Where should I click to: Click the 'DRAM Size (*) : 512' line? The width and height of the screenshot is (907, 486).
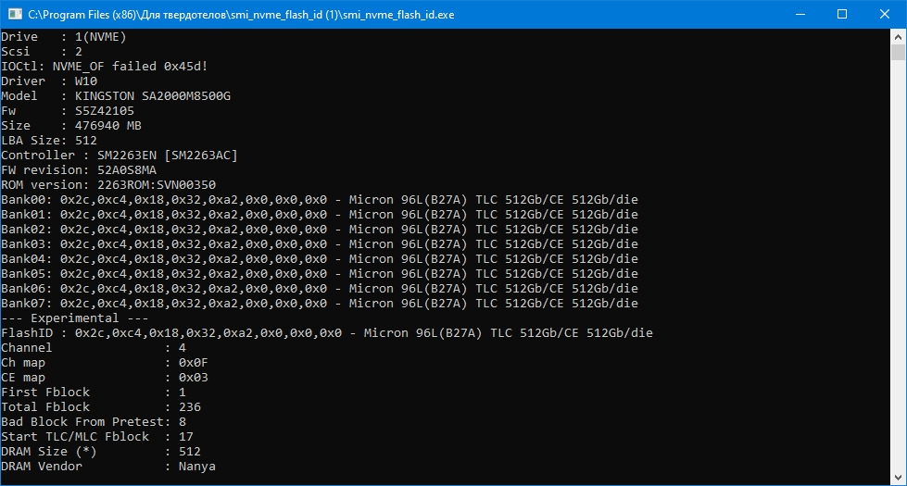[x=101, y=452]
